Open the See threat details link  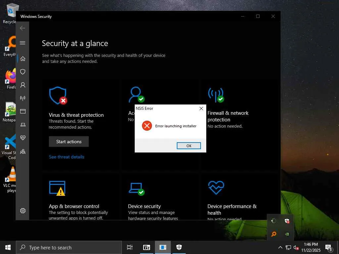(67, 157)
